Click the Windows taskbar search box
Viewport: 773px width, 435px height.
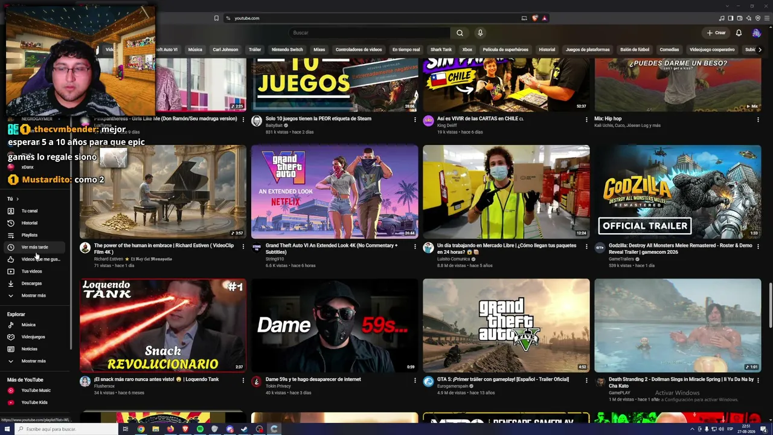pos(66,429)
